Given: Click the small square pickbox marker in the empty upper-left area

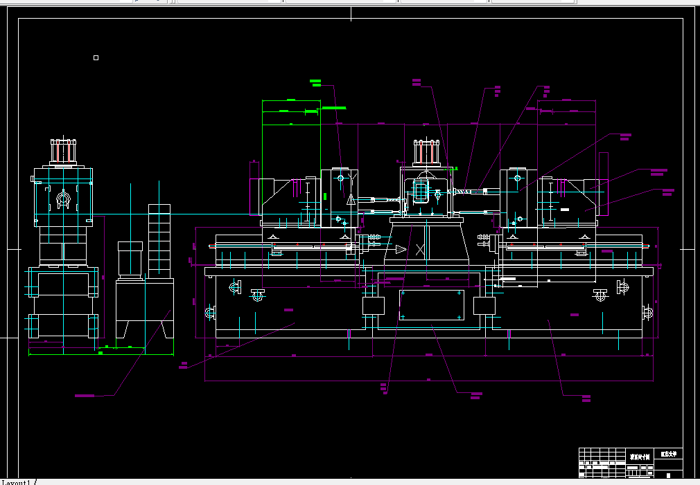Looking at the screenshot, I should [96, 58].
